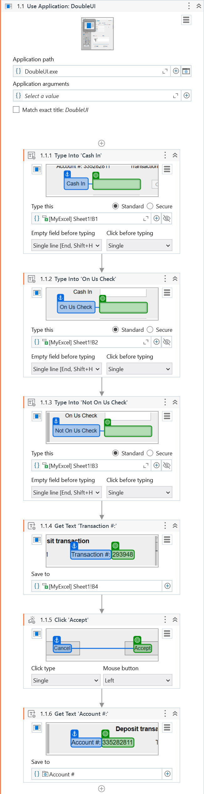This screenshot has height=794, width=204.
Task: Open Empty field before typing dropdown in 'Cash In'
Action: pos(66,246)
